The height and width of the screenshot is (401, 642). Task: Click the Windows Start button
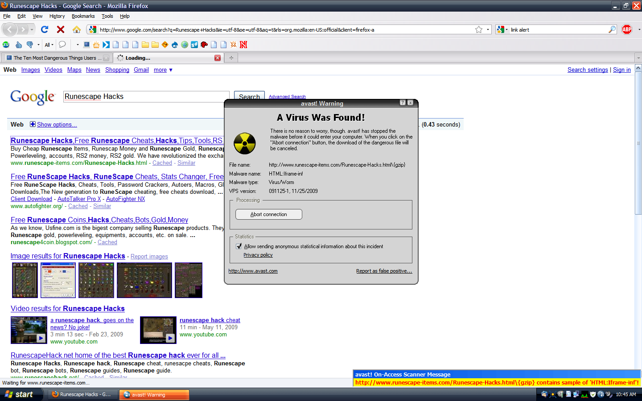22,394
